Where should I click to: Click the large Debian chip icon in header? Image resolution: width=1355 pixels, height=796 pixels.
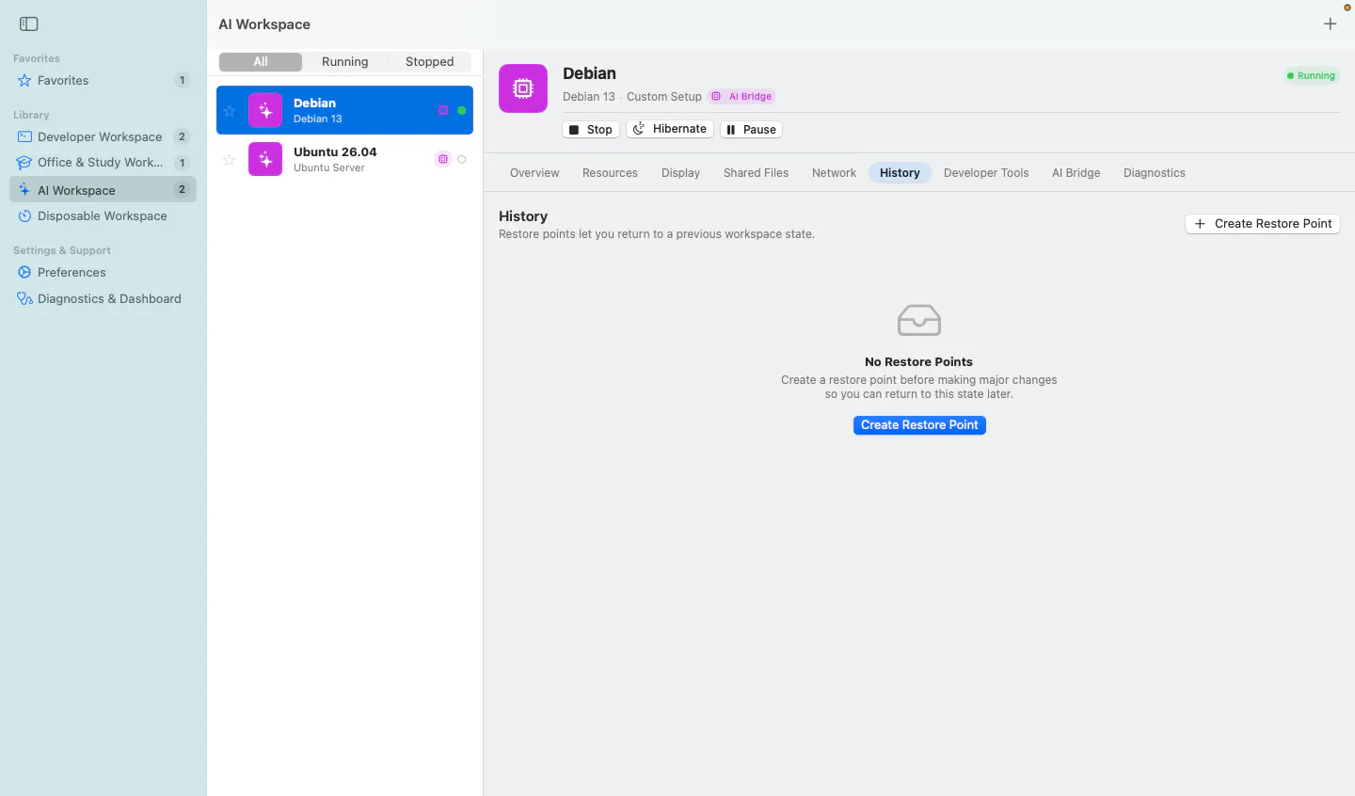523,88
